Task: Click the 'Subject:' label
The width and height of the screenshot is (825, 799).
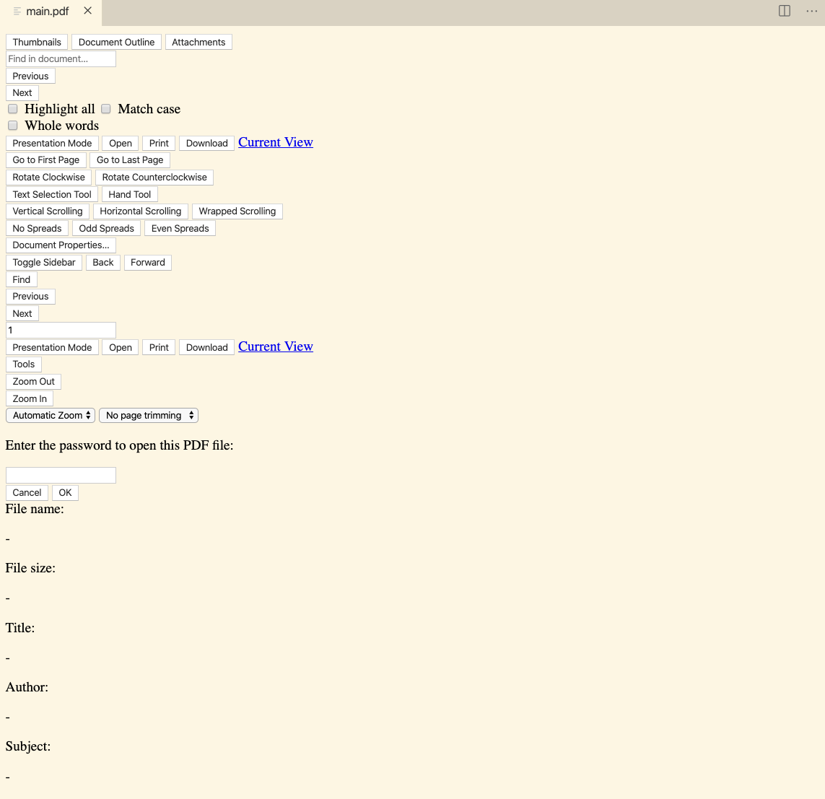Action: pos(28,746)
